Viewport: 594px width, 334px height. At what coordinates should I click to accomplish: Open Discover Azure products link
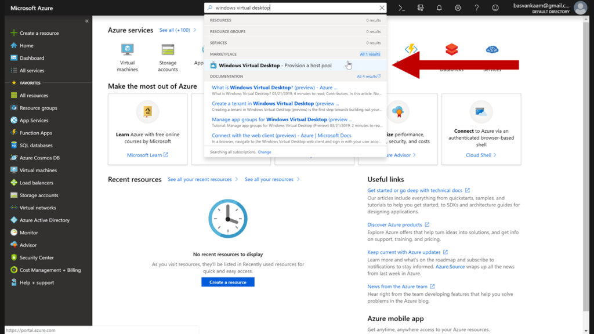398,224
